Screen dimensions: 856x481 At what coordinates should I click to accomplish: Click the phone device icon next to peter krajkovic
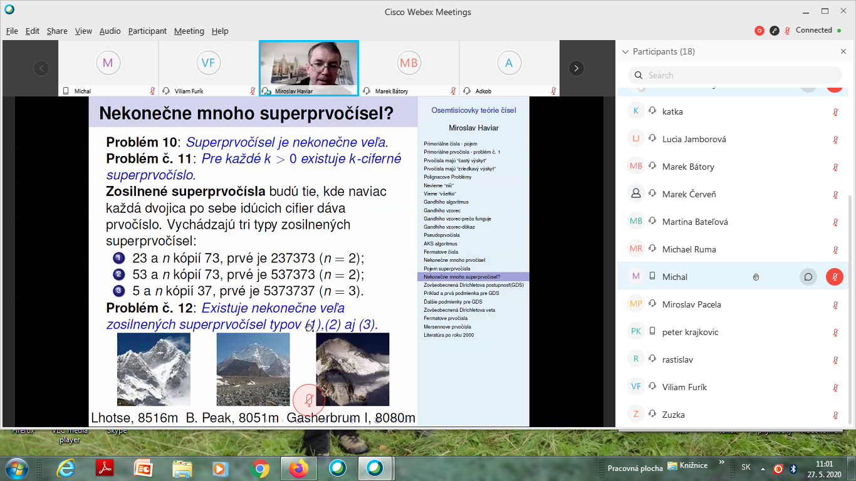tap(652, 332)
